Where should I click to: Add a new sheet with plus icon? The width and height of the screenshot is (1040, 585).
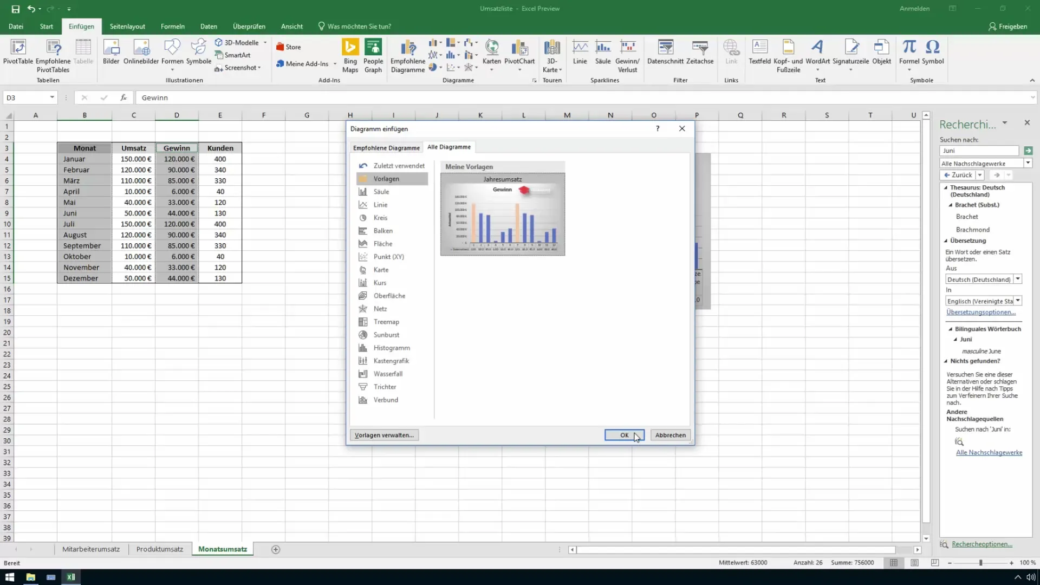tap(275, 549)
